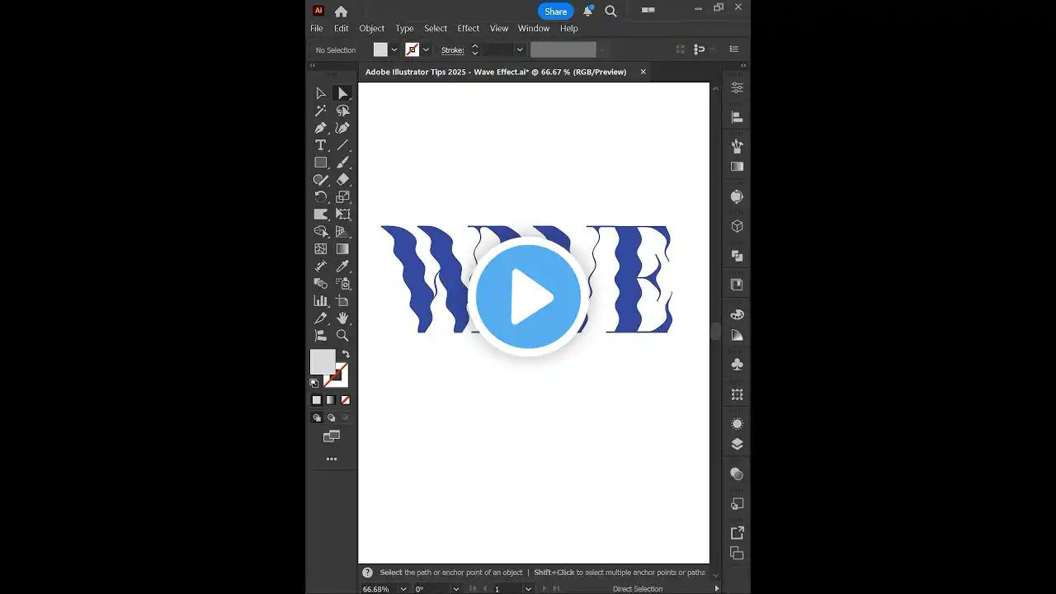1056x594 pixels.
Task: Activate the Rotate tool
Action: click(321, 197)
